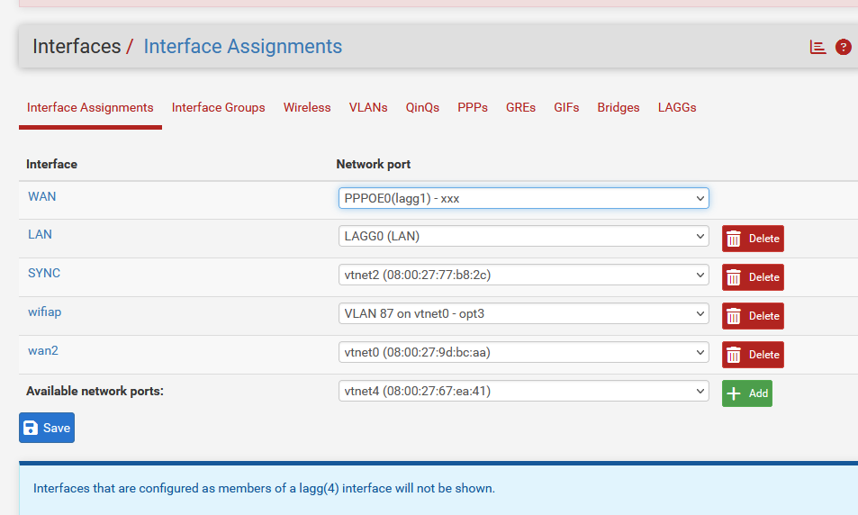Open the VLANs tab
Screen dimensions: 858x515
pos(368,107)
